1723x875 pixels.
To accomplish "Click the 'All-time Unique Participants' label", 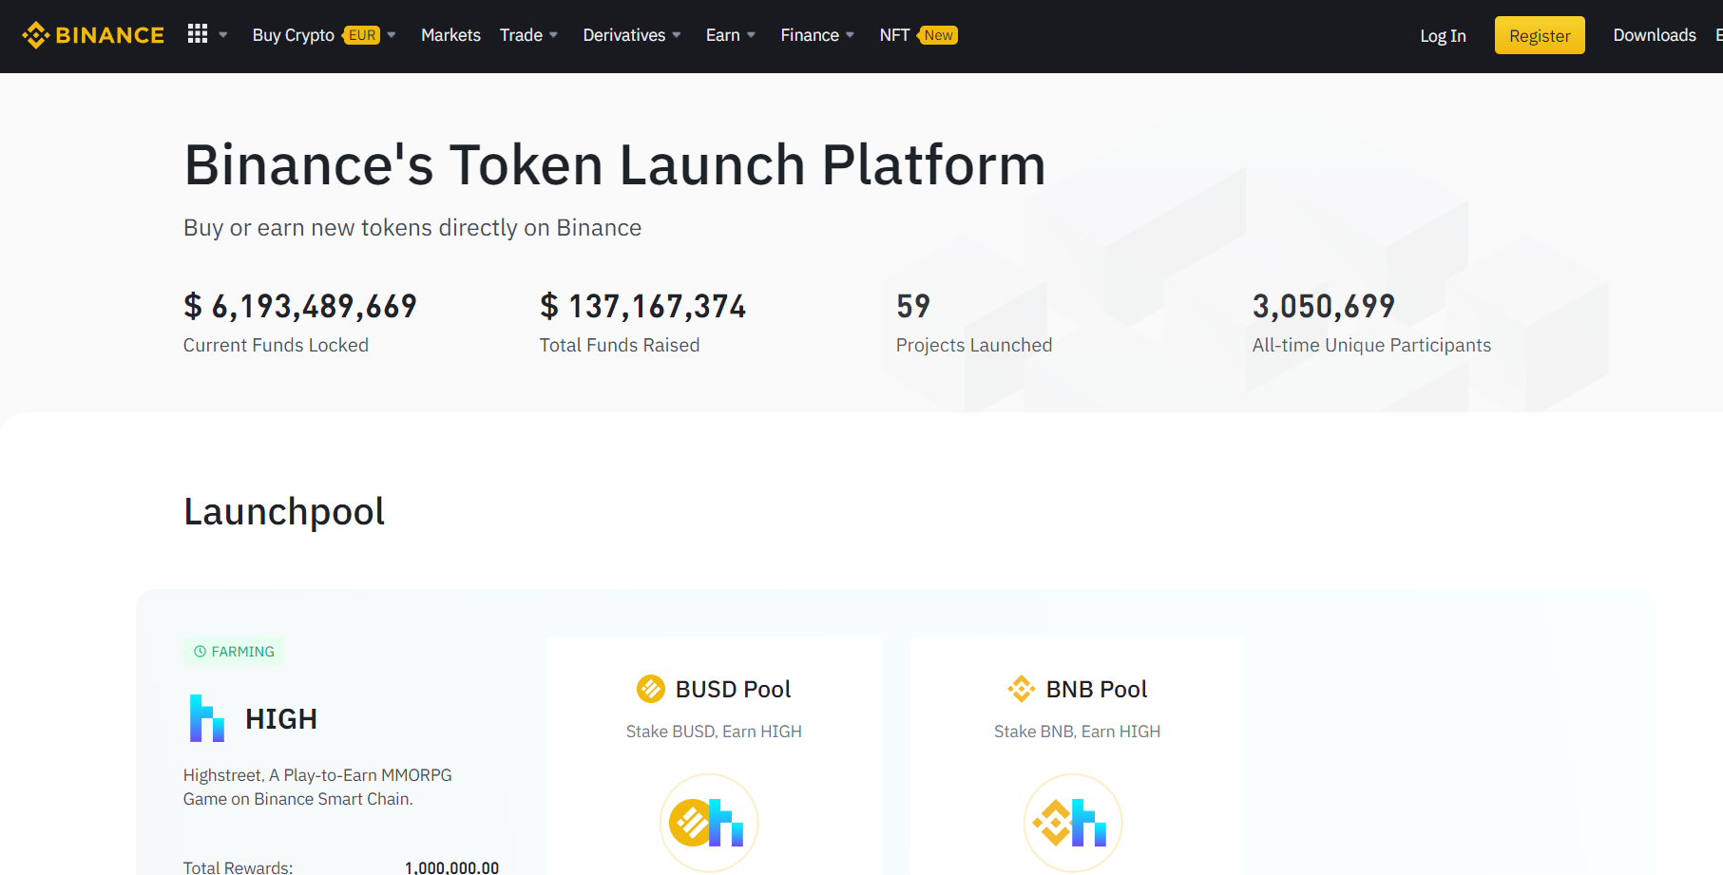I will coord(1371,345).
